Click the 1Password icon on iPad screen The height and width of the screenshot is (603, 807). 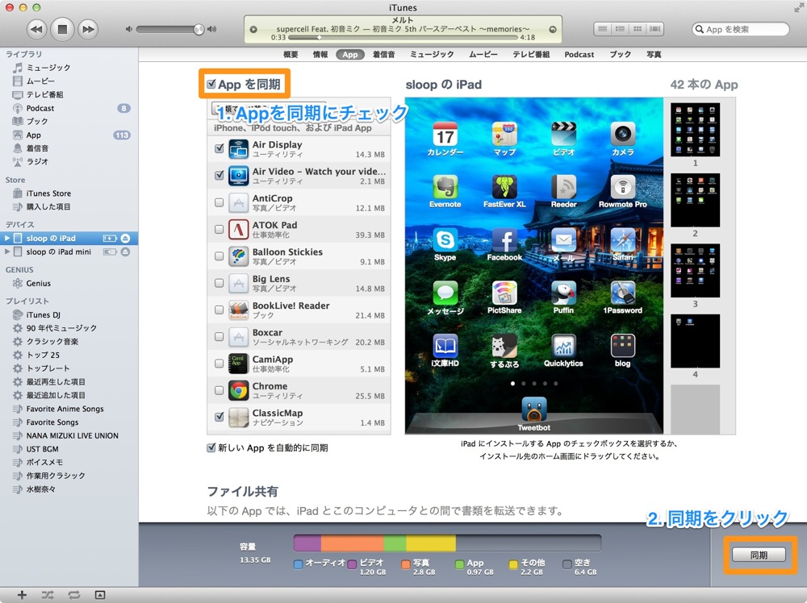[x=623, y=293]
